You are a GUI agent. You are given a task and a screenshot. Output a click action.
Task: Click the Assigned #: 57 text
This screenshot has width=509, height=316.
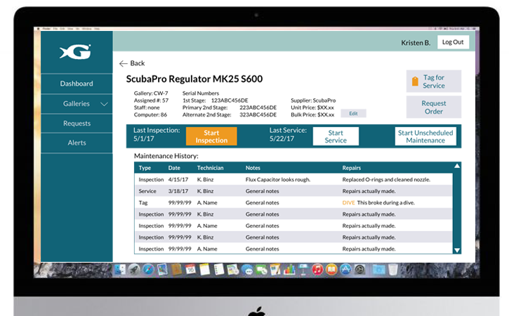pyautogui.click(x=151, y=100)
